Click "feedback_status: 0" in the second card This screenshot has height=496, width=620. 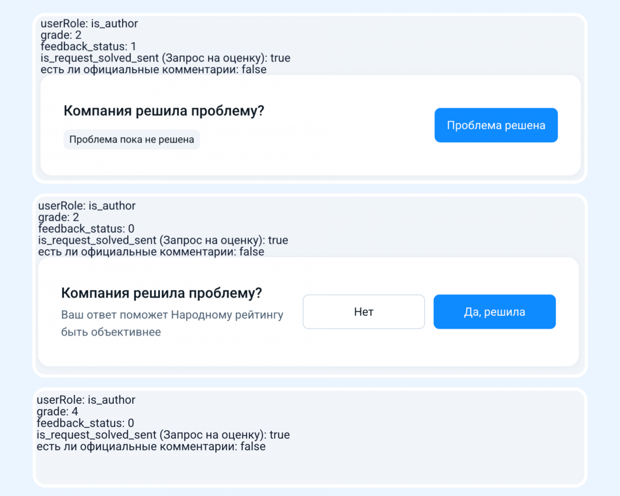86,229
